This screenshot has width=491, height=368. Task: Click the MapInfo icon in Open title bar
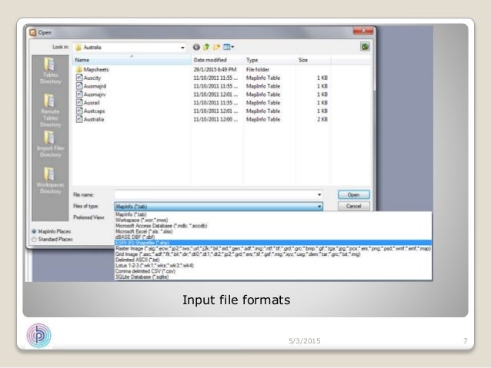tap(32, 32)
